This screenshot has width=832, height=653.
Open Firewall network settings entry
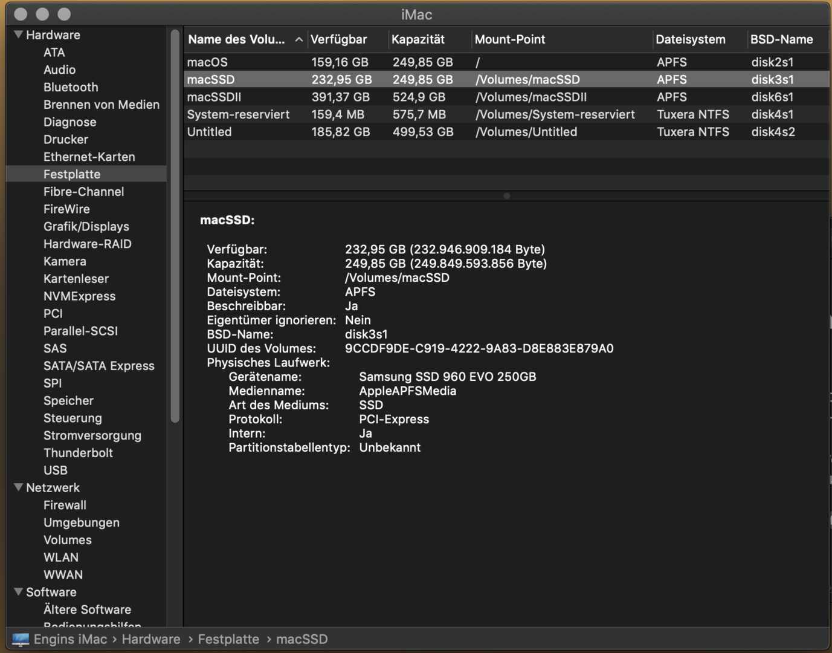click(x=65, y=505)
